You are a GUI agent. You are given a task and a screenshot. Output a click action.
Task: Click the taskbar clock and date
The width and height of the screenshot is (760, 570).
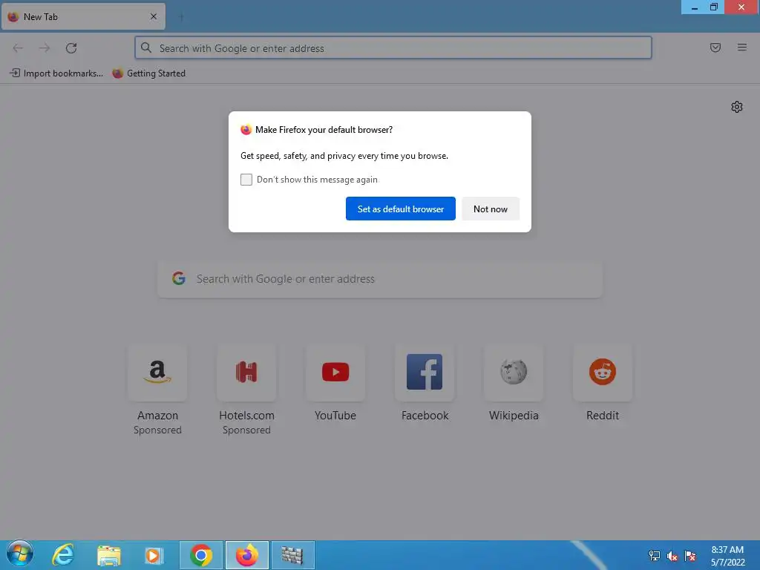point(727,556)
